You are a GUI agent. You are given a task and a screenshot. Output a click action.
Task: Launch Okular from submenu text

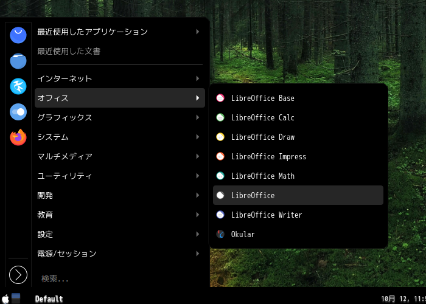[x=243, y=234]
